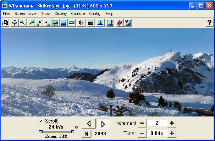
Task: Click the center-image icon with four arrows
Action: click(15, 23)
